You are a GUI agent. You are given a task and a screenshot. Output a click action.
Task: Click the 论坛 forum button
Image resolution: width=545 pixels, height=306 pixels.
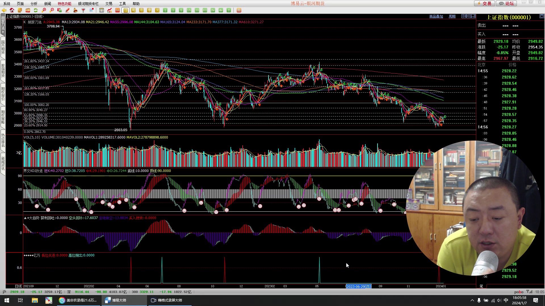pos(506,3)
